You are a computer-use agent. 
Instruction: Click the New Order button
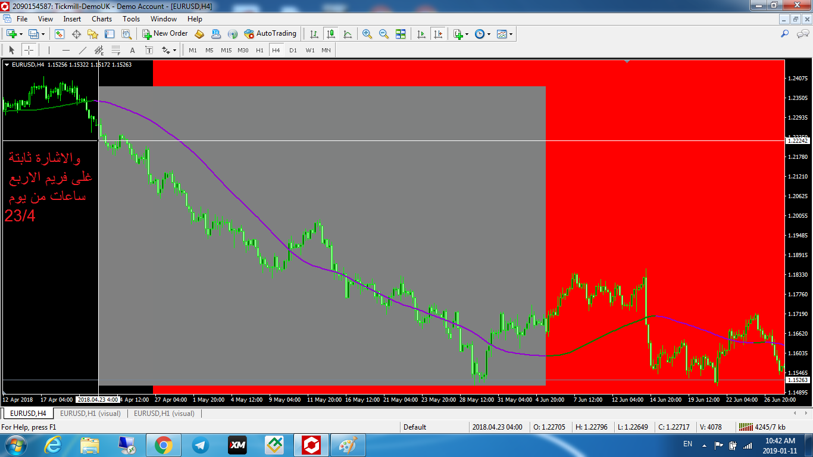click(165, 34)
